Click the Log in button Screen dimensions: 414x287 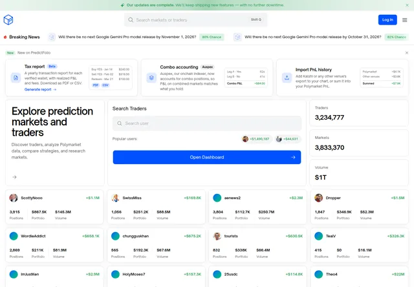[x=387, y=20]
